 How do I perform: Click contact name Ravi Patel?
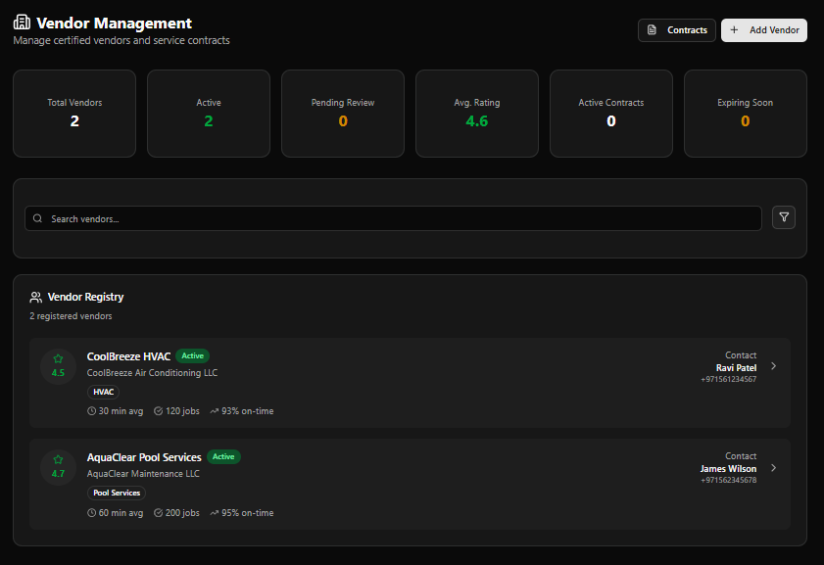[x=736, y=368]
